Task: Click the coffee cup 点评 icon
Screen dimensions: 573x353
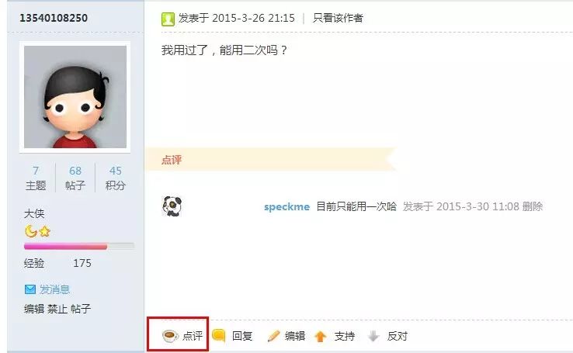Action: click(170, 335)
